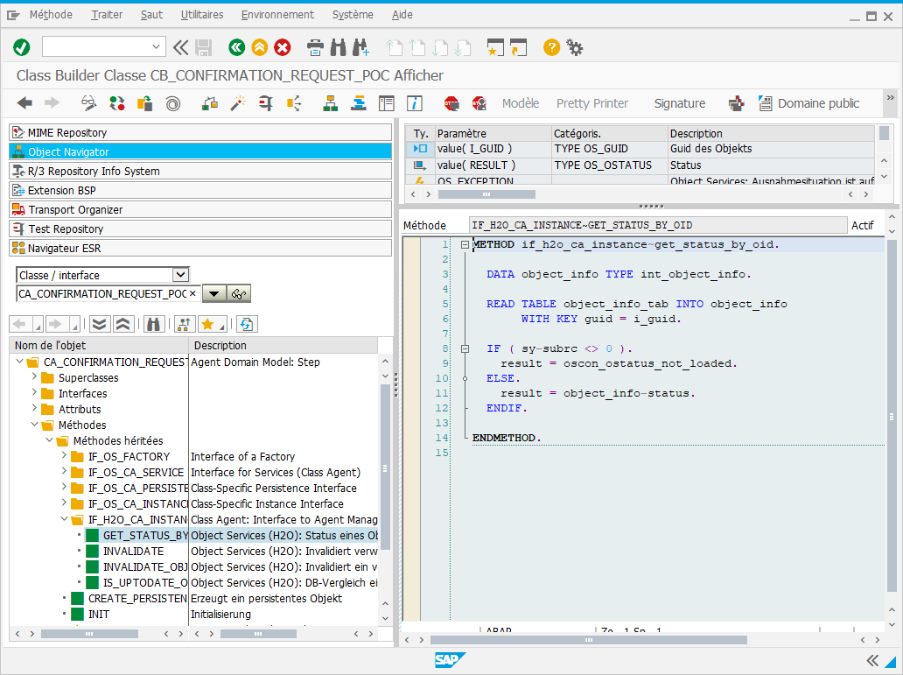Click the Enhance spiral icon

tap(172, 103)
